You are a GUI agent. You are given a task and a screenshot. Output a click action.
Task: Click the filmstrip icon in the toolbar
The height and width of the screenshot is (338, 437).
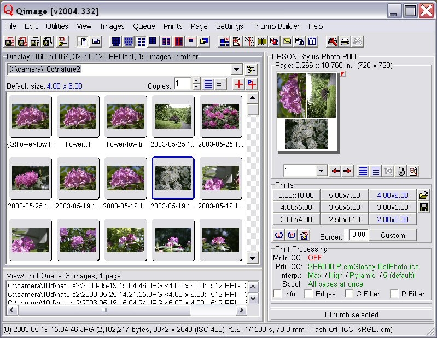tap(262, 41)
